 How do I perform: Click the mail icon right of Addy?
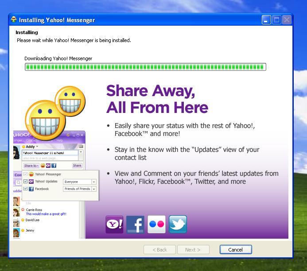[x=81, y=147]
